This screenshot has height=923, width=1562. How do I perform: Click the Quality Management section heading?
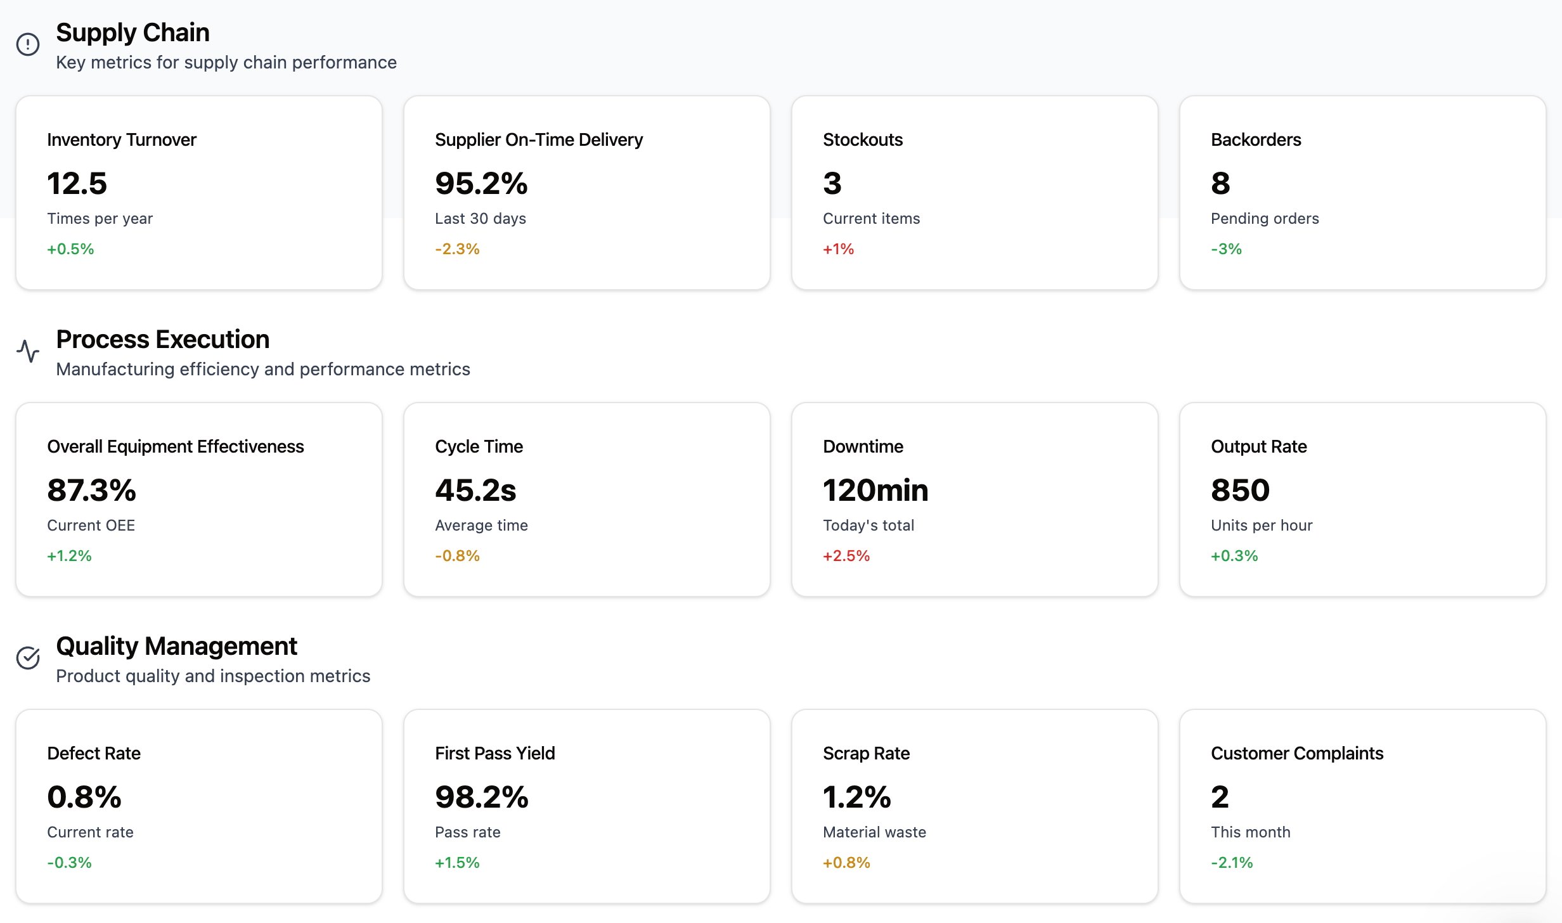coord(176,647)
